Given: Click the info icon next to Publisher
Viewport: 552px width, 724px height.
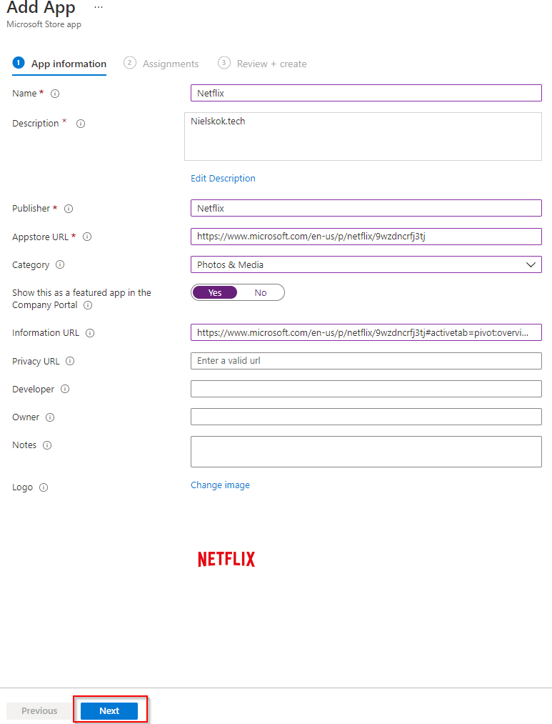Looking at the screenshot, I should (69, 209).
